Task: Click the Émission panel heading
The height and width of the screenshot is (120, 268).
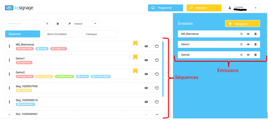Action: point(185,24)
